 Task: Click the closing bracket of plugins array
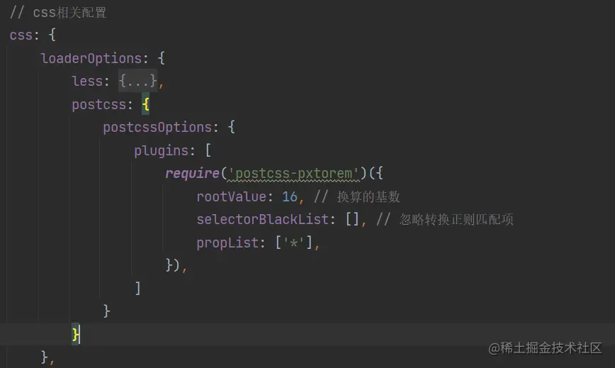(137, 289)
